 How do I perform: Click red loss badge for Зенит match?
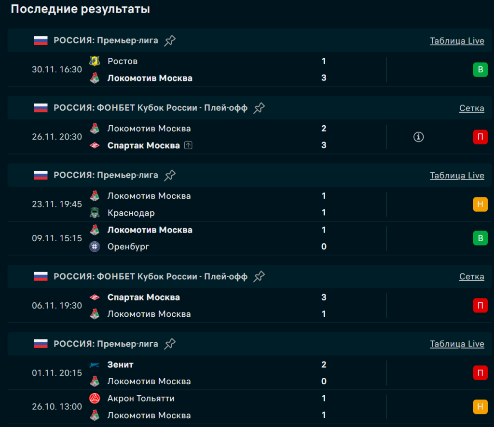pyautogui.click(x=480, y=373)
